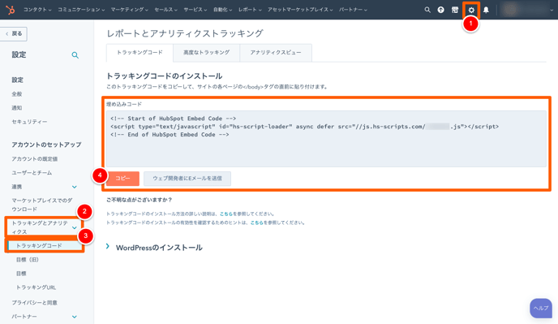
Task: Open the レポート menu
Action: point(250,10)
